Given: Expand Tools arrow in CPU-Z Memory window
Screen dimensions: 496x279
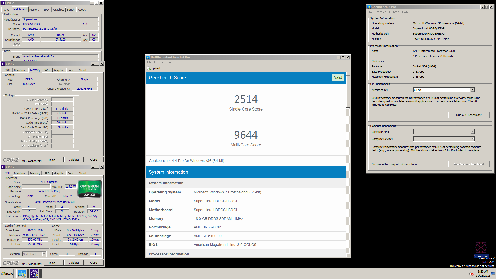Looking at the screenshot, I should tap(61, 160).
